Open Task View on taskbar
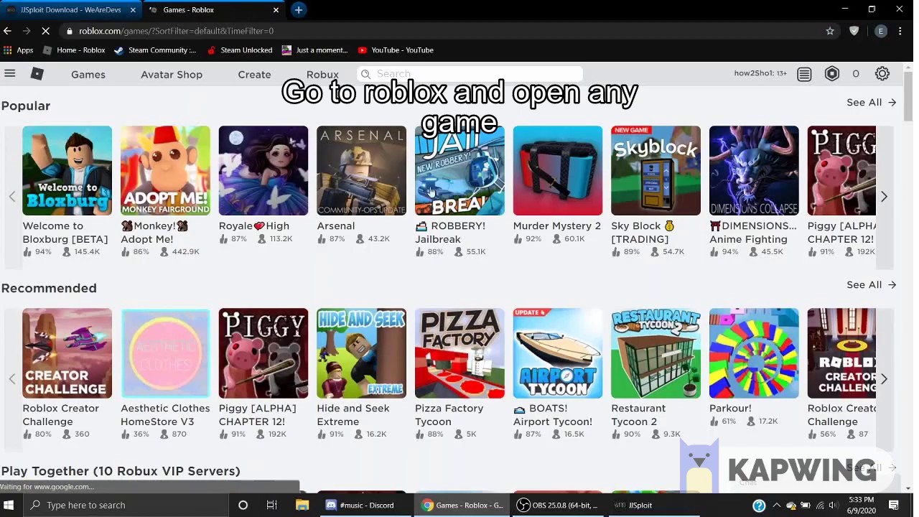The height and width of the screenshot is (517, 919). pos(272,505)
